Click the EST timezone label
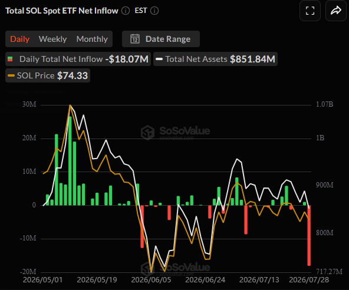 [x=141, y=11]
